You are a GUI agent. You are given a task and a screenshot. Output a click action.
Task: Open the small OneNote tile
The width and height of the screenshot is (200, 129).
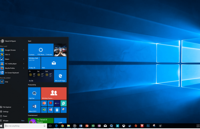click(x=51, y=110)
